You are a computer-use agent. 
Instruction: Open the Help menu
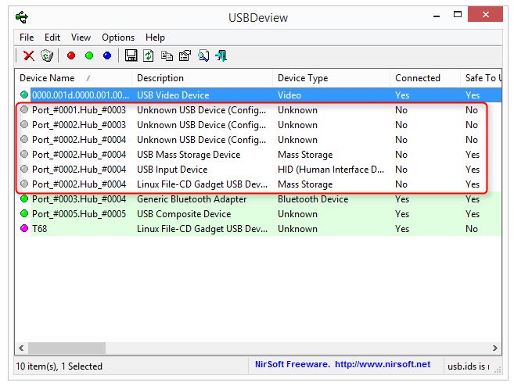(x=155, y=38)
